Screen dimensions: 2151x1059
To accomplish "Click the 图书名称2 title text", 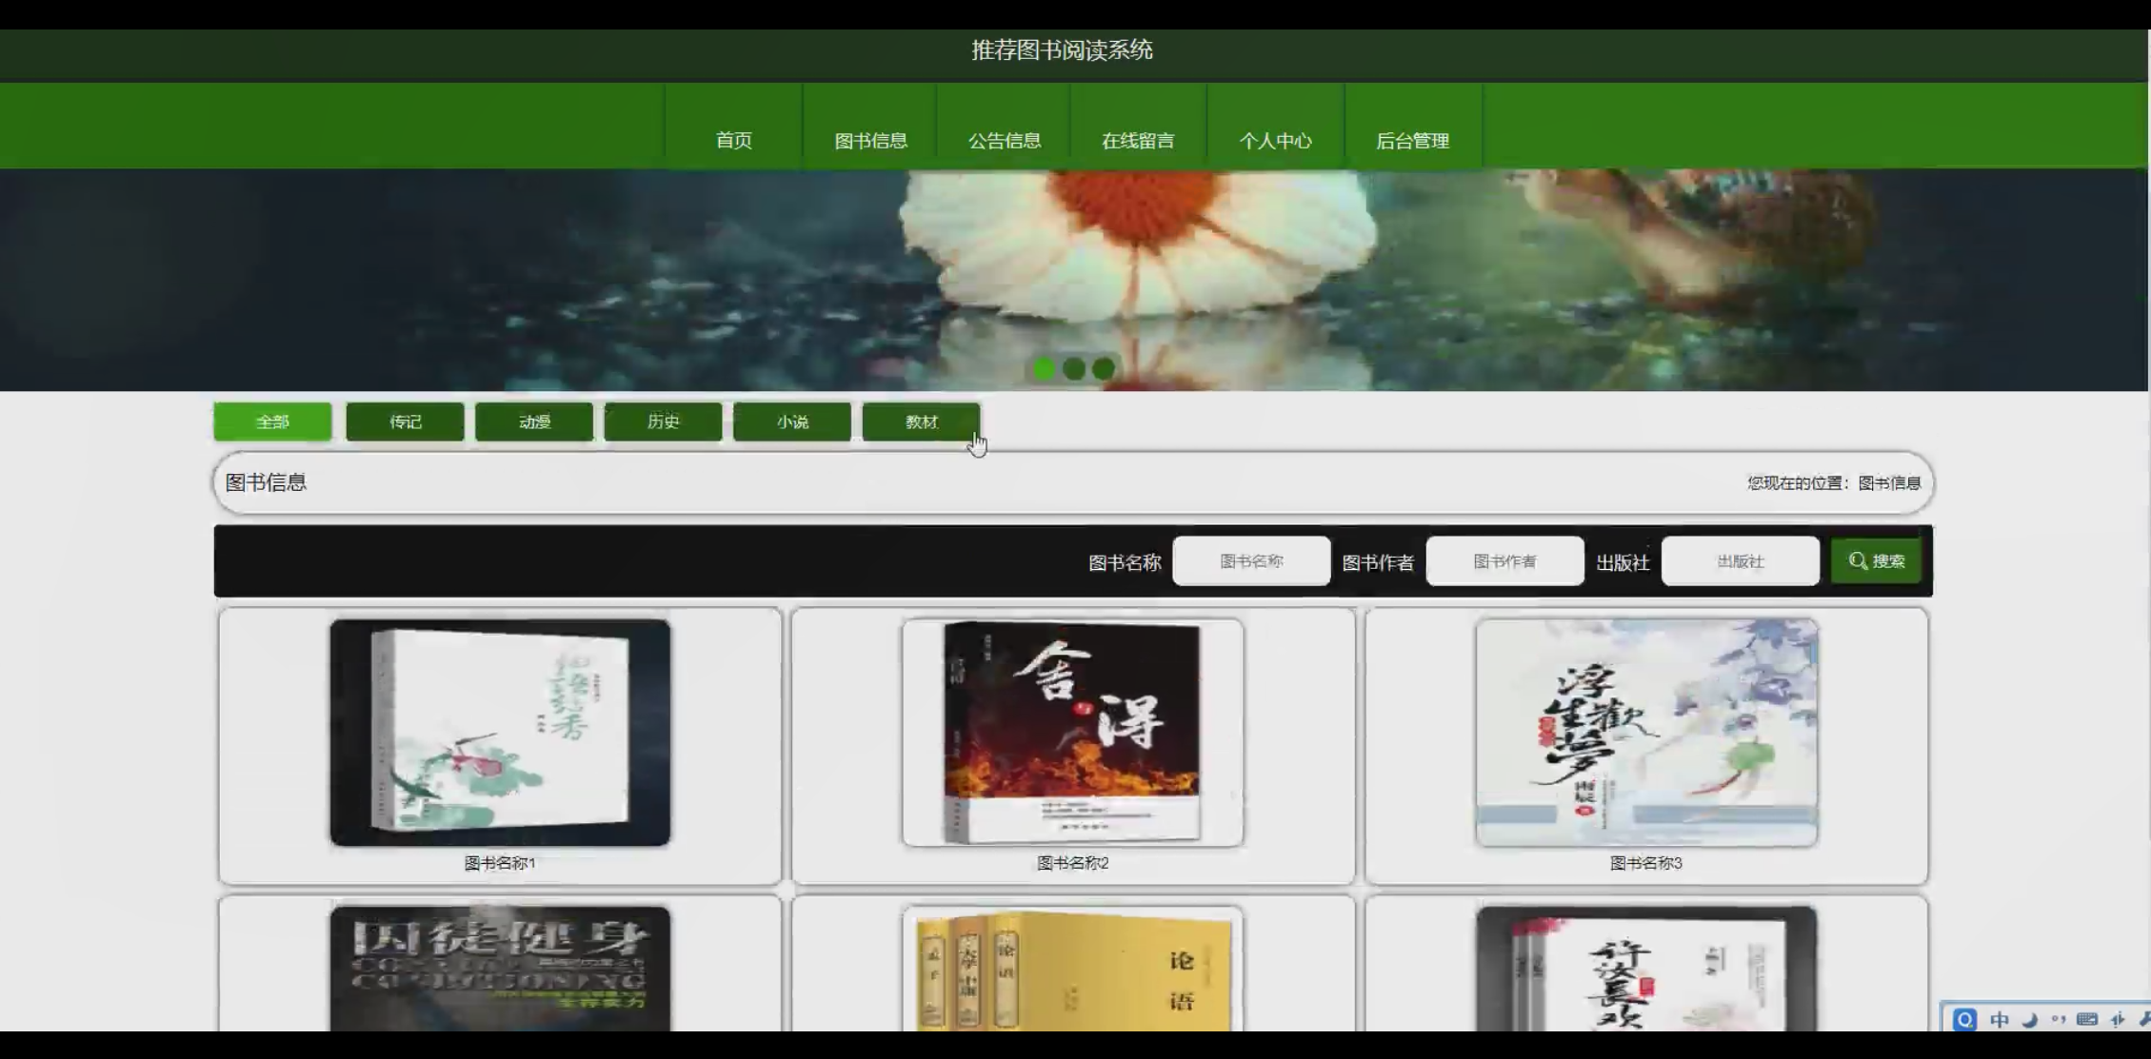I will (1073, 863).
